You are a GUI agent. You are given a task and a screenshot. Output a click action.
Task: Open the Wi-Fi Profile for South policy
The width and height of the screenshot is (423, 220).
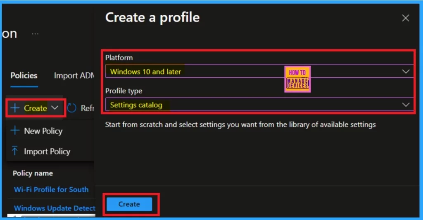(x=51, y=189)
